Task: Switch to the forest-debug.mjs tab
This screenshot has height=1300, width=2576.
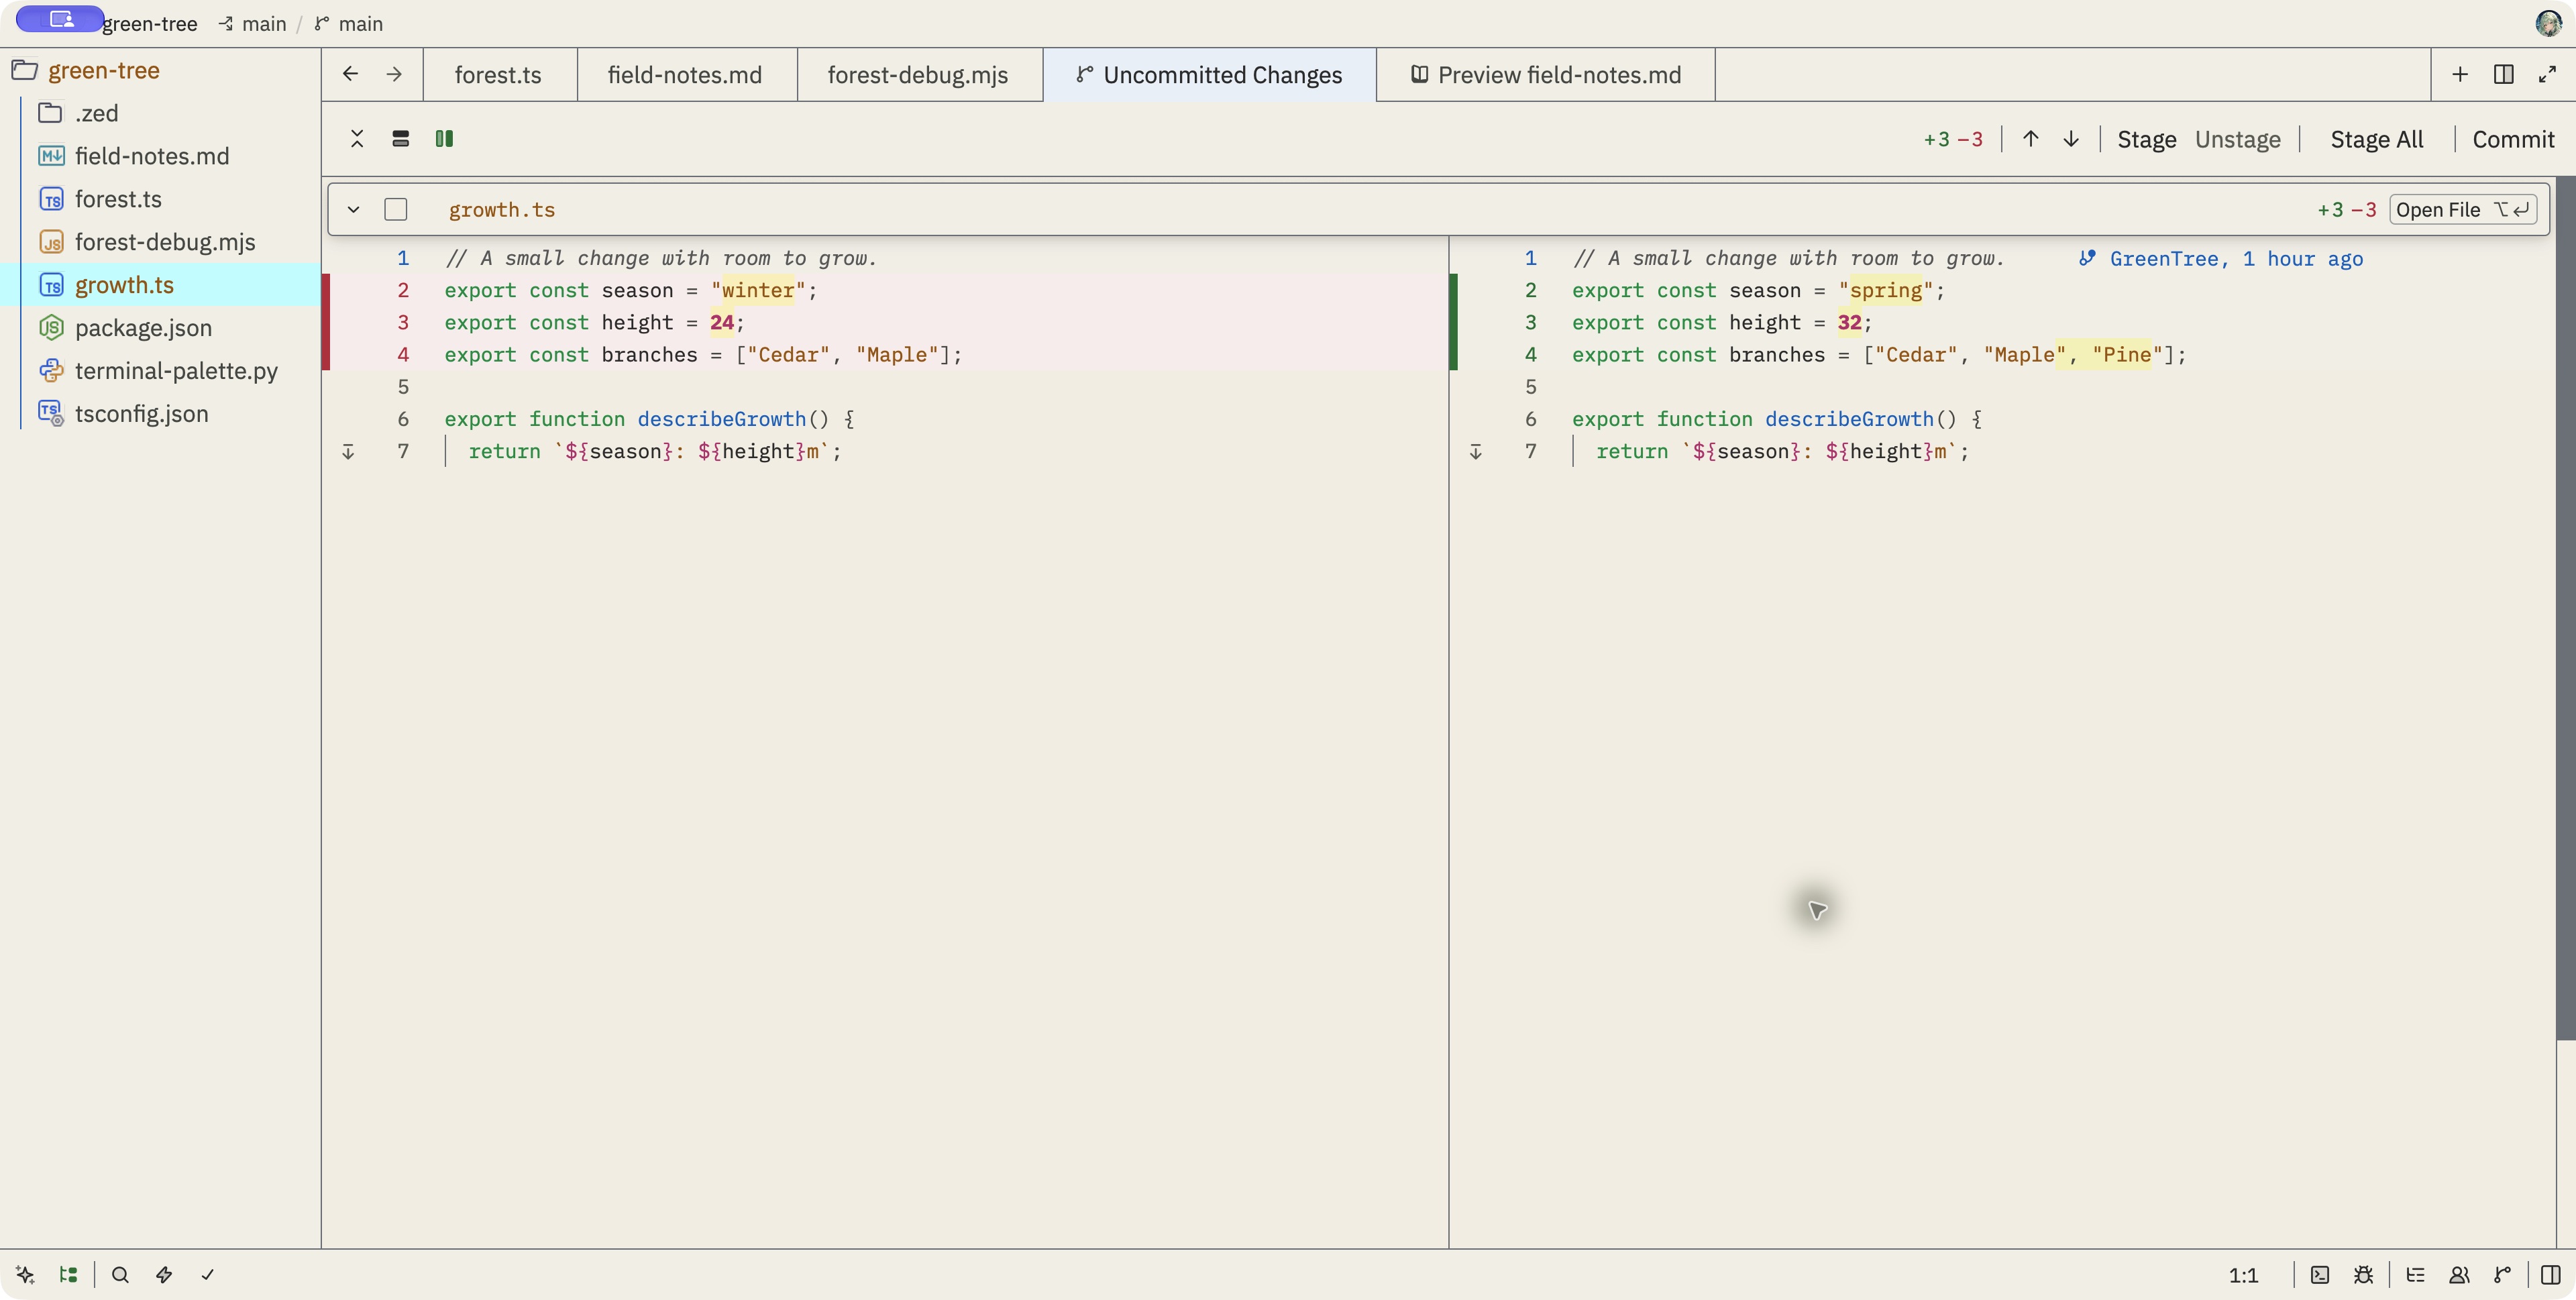Action: pyautogui.click(x=918, y=75)
